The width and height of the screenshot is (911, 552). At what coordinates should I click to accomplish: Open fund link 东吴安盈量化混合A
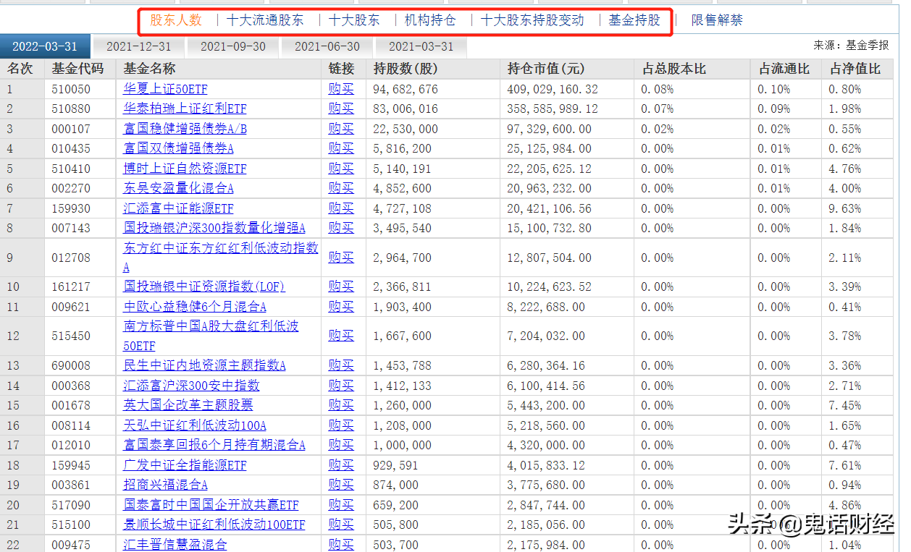tap(178, 188)
